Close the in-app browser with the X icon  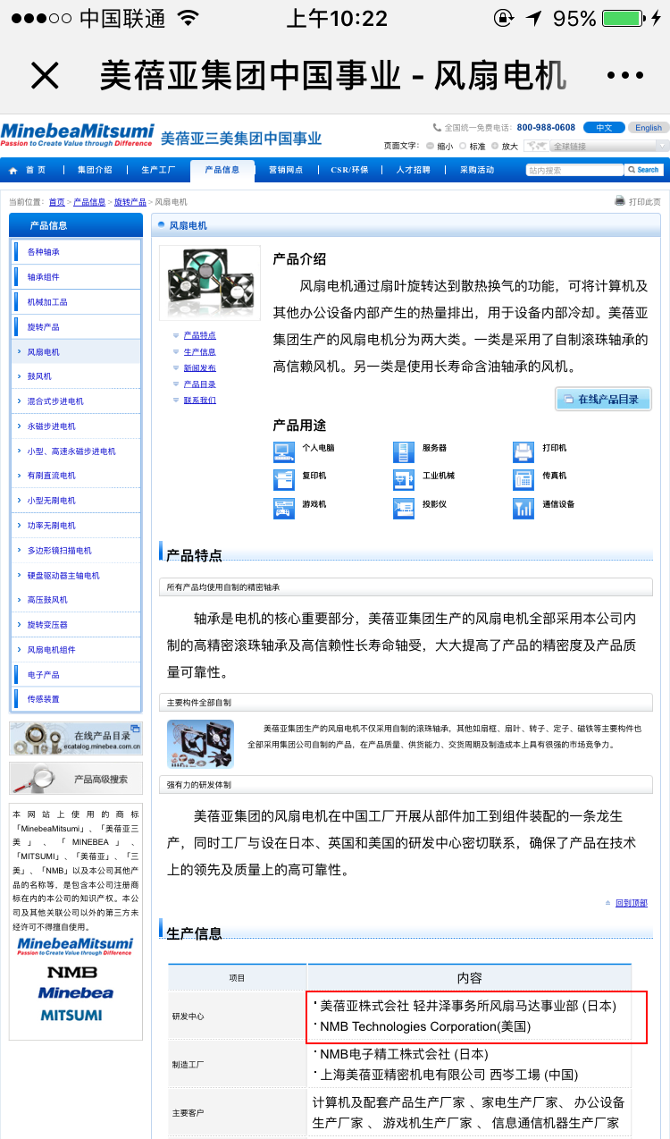45,76
